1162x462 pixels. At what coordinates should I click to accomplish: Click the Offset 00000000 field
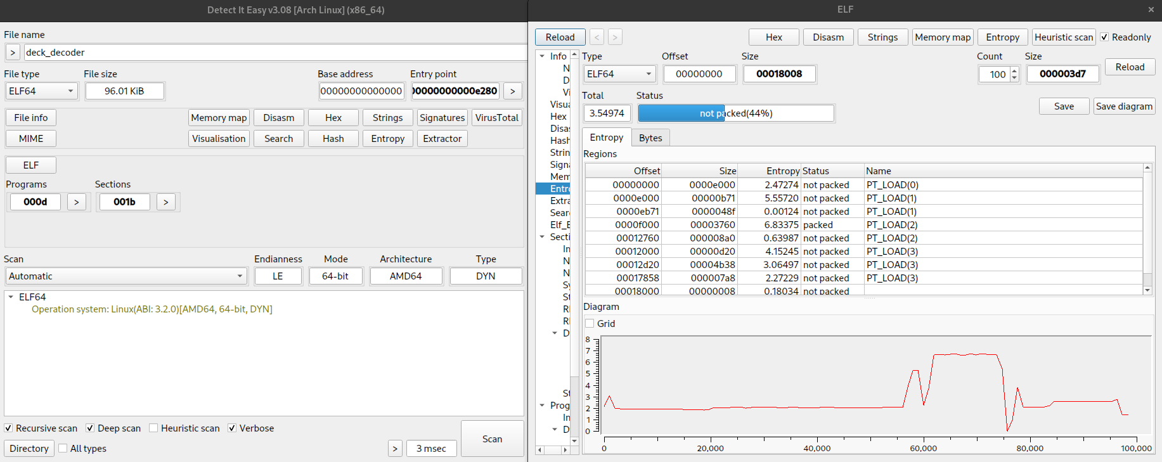point(699,74)
